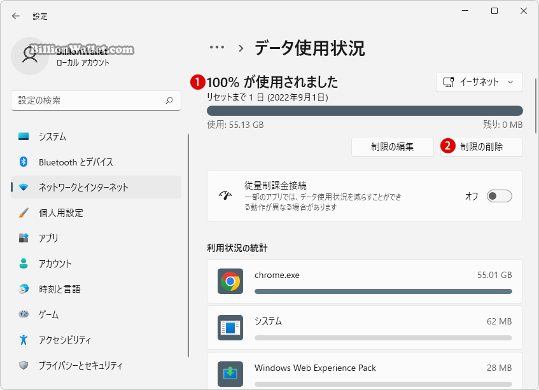Open the イーサネット network dropdown

point(479,82)
